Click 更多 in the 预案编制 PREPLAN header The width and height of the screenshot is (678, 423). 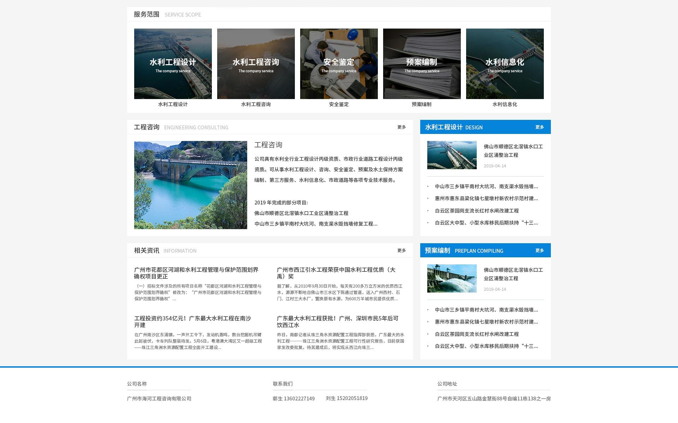(x=539, y=251)
